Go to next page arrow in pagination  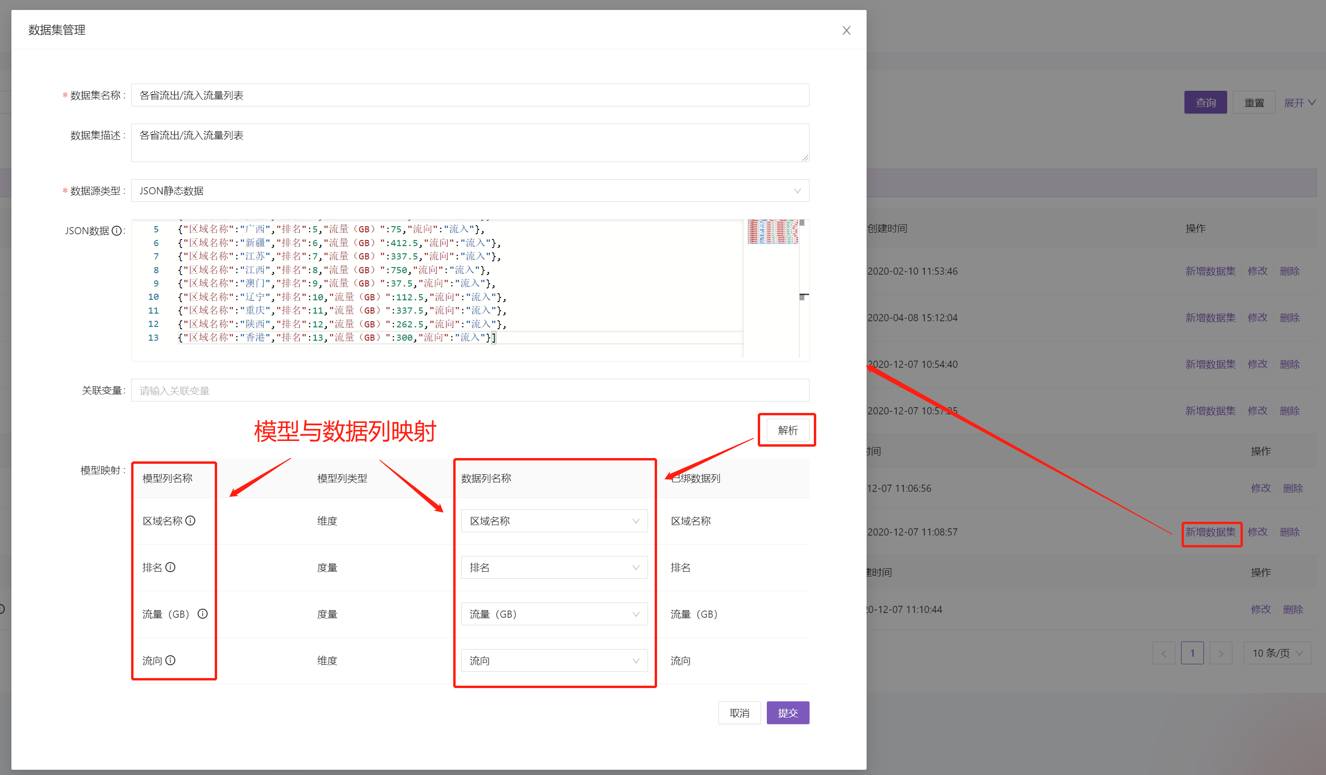pos(1221,653)
